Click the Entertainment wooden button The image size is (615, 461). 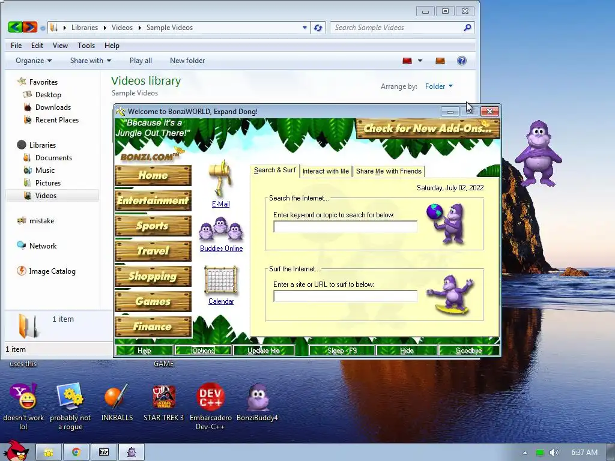(x=153, y=200)
